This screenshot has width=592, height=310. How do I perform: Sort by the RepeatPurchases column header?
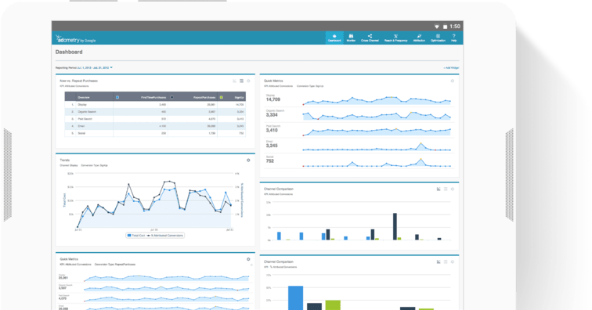(x=204, y=97)
